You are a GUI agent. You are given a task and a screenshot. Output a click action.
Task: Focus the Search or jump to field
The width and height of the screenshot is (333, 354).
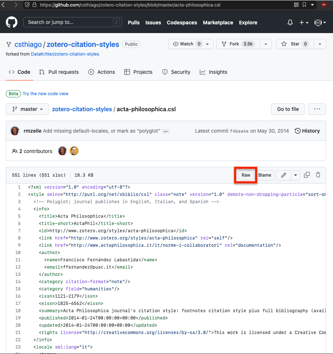point(73,22)
